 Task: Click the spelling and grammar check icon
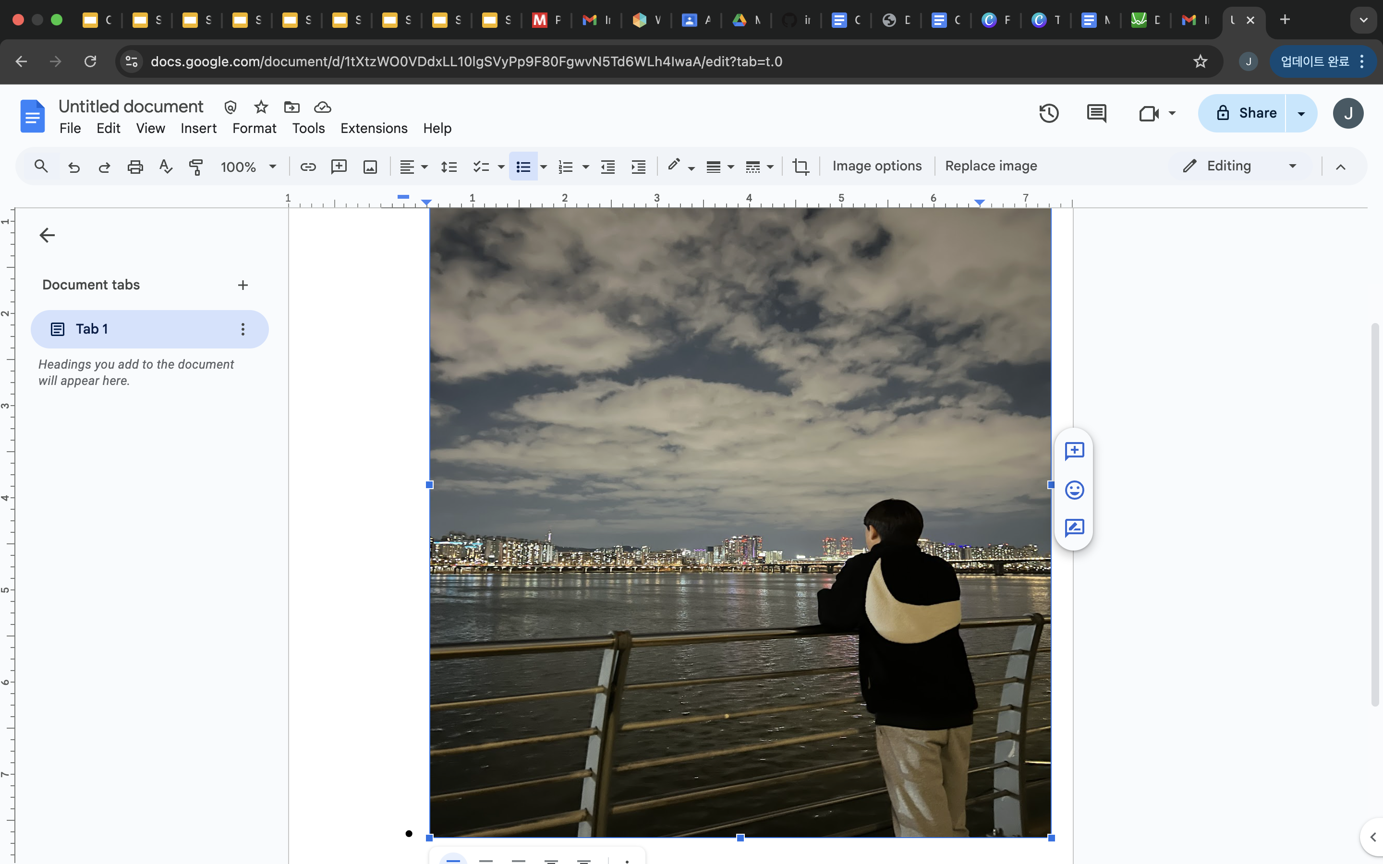165,166
